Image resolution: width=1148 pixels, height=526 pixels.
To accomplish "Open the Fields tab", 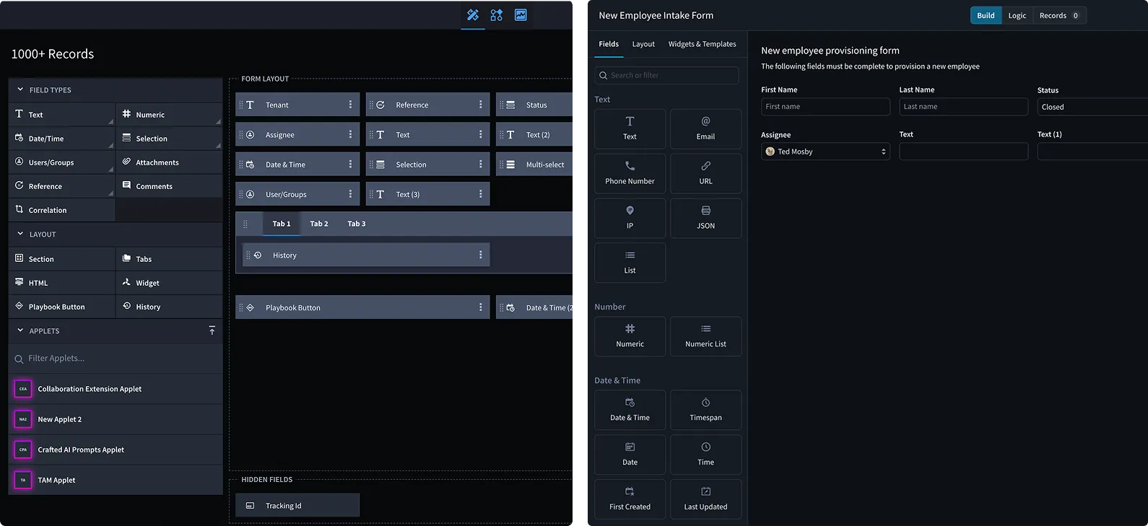I will pyautogui.click(x=609, y=44).
